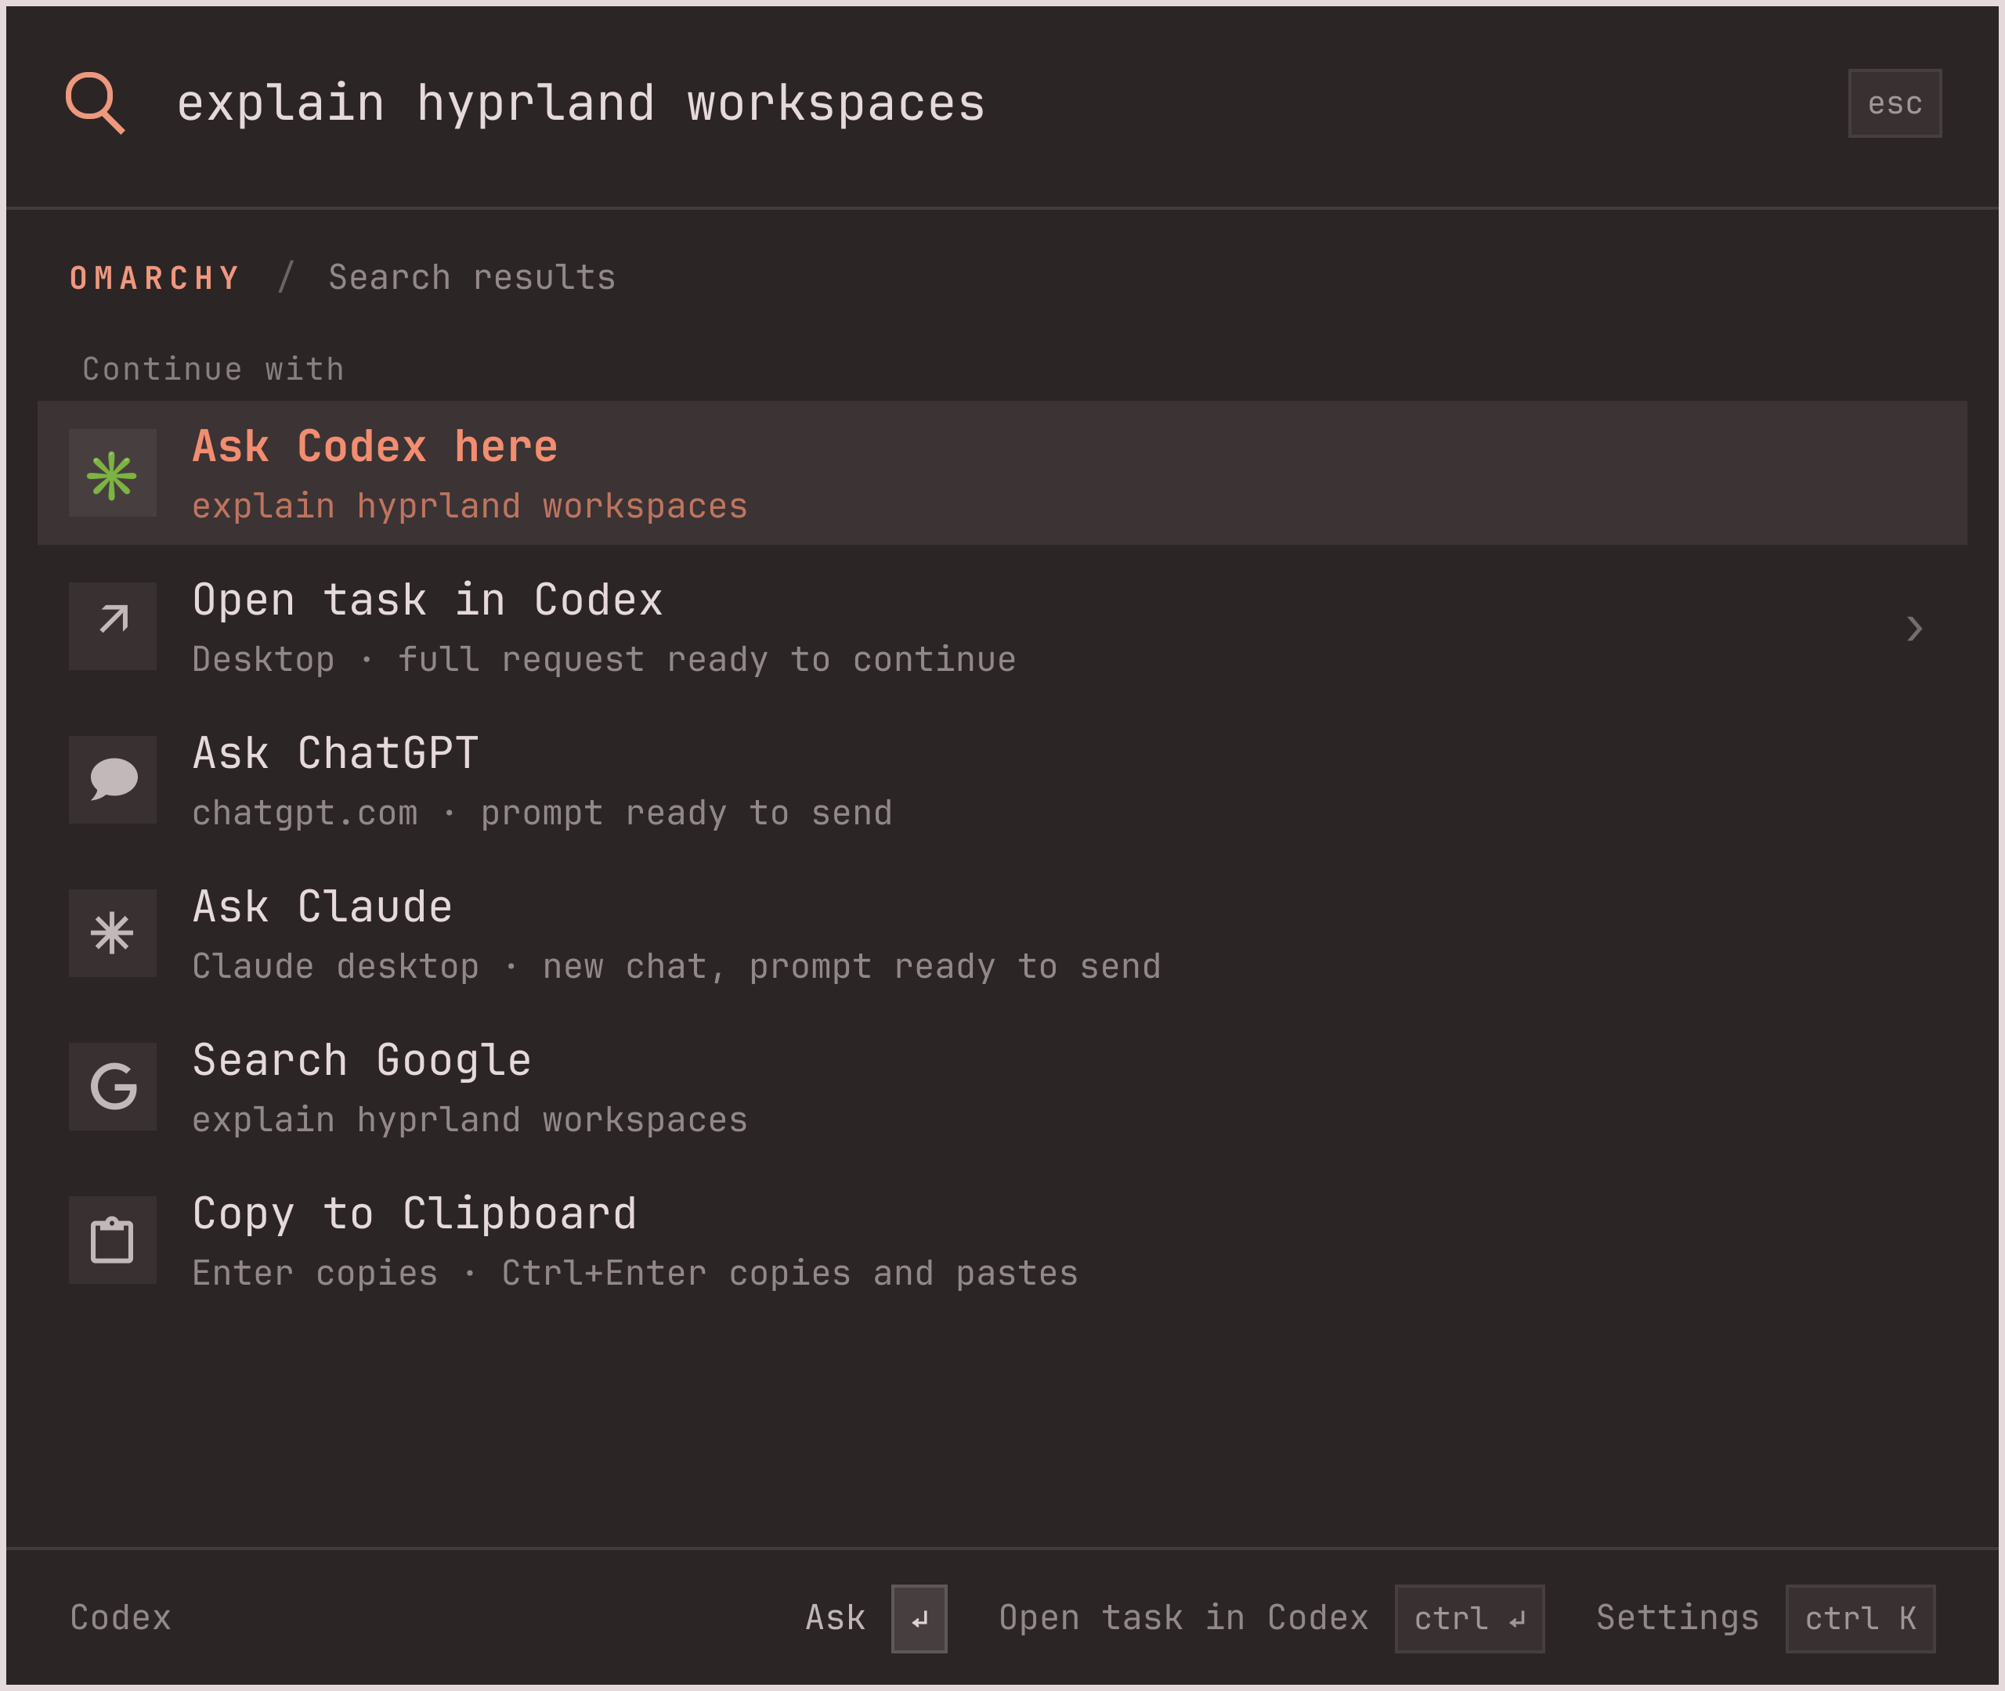Choose Open task in Codex entry
This screenshot has height=1691, width=2005.
coord(1002,626)
